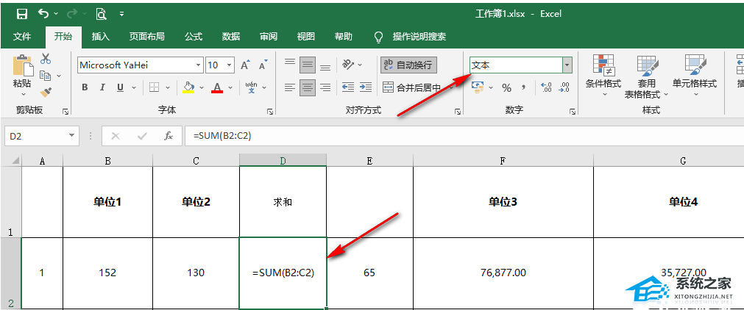
Task: Click 单元格样式 (Cell Styles) button
Action: coord(694,75)
